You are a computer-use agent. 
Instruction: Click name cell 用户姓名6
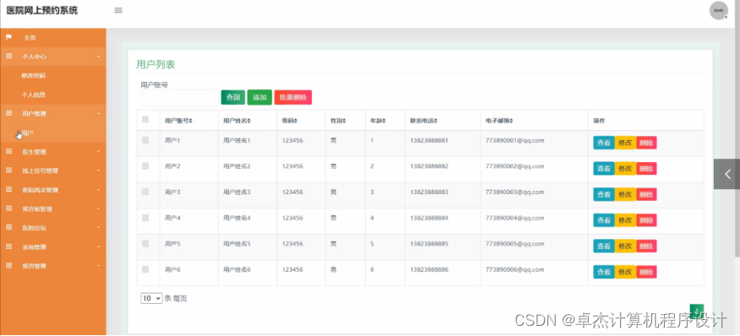pos(237,269)
